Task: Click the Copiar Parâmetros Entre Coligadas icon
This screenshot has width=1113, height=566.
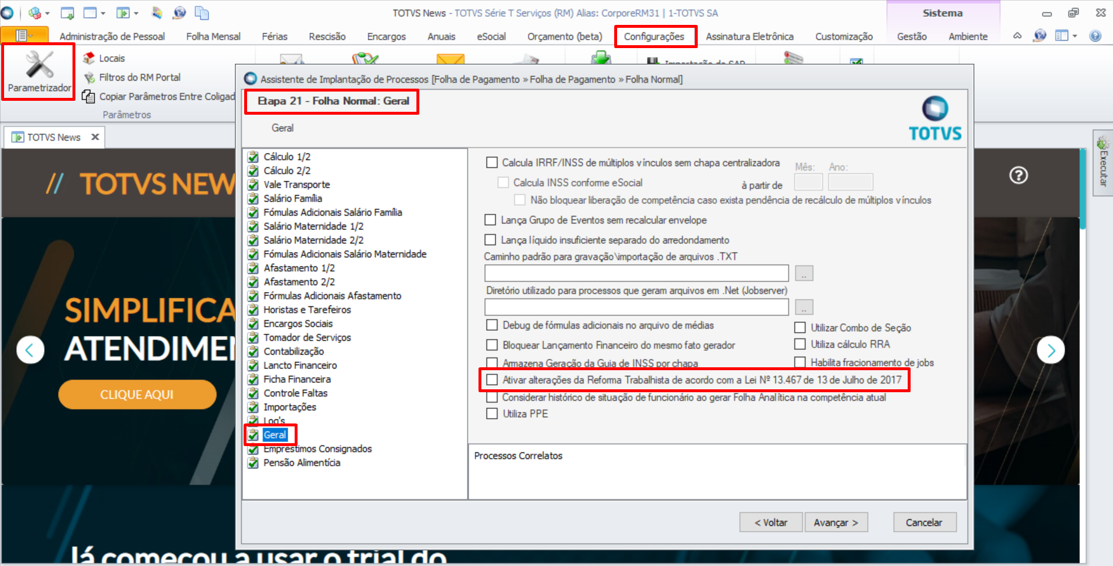Action: (x=89, y=97)
